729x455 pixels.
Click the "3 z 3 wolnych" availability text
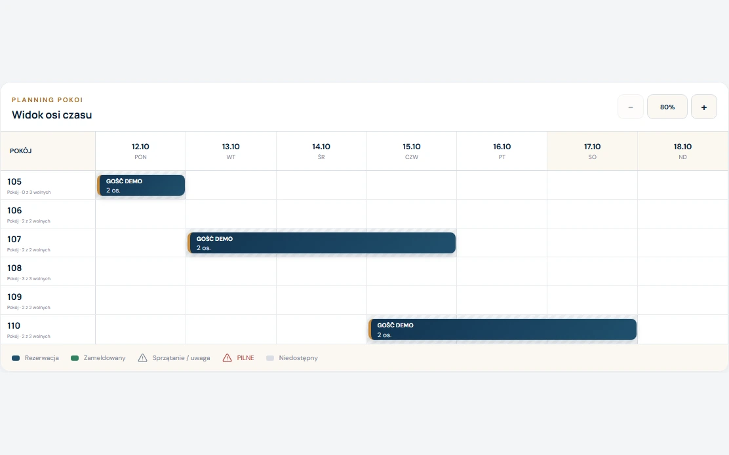click(36, 279)
